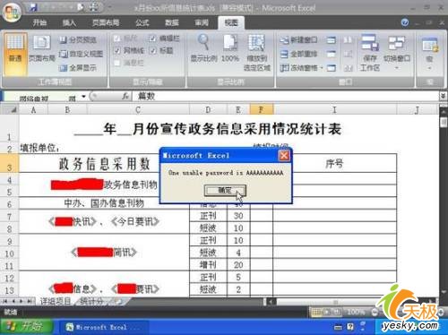Click the zoom out minus in status bar
The height and width of the screenshot is (335, 448).
click(375, 313)
